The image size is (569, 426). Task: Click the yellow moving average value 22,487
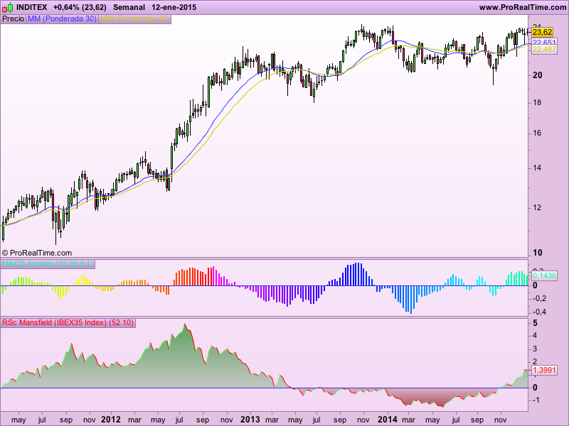point(544,49)
